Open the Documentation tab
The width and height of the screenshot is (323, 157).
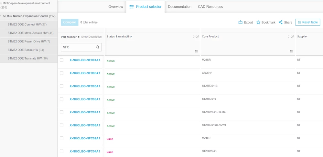(180, 6)
